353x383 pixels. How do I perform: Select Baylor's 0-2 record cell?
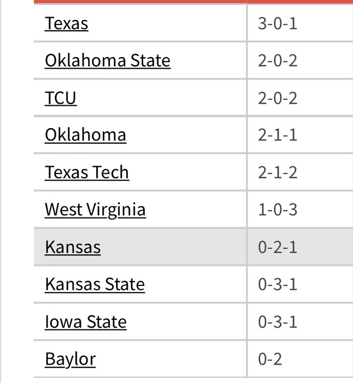click(270, 360)
